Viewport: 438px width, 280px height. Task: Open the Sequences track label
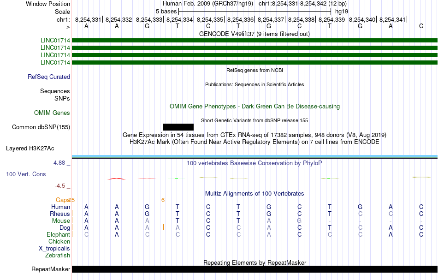[x=55, y=91]
